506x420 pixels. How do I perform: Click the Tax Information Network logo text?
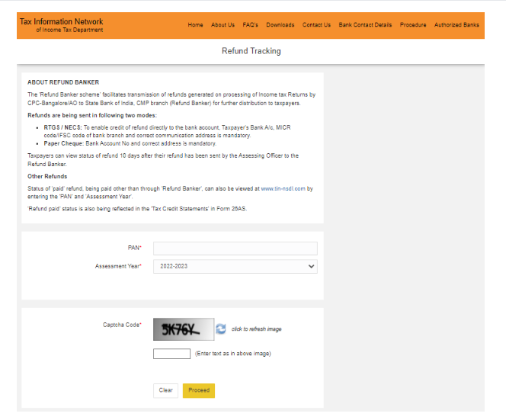tap(61, 25)
